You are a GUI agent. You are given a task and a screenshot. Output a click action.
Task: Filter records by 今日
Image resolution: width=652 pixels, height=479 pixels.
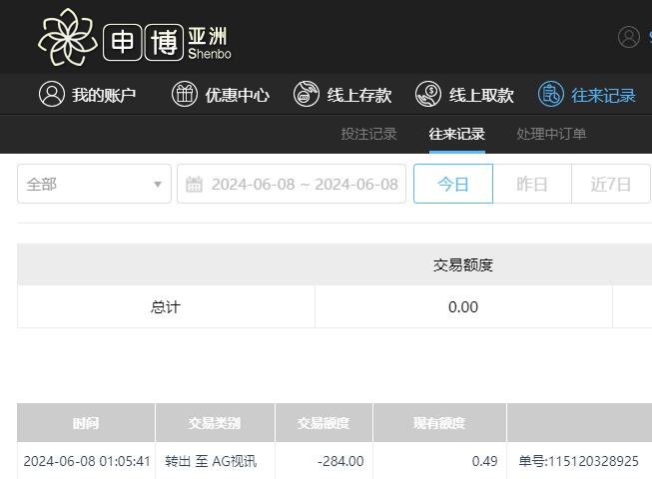[453, 184]
